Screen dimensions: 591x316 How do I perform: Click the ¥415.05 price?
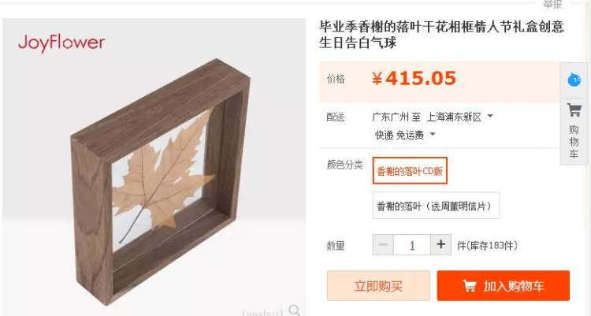tap(414, 79)
